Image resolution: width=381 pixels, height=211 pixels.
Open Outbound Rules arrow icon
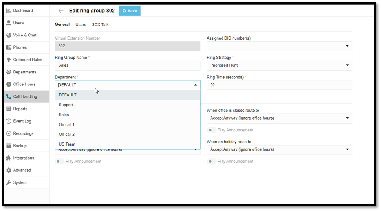(x=9, y=60)
